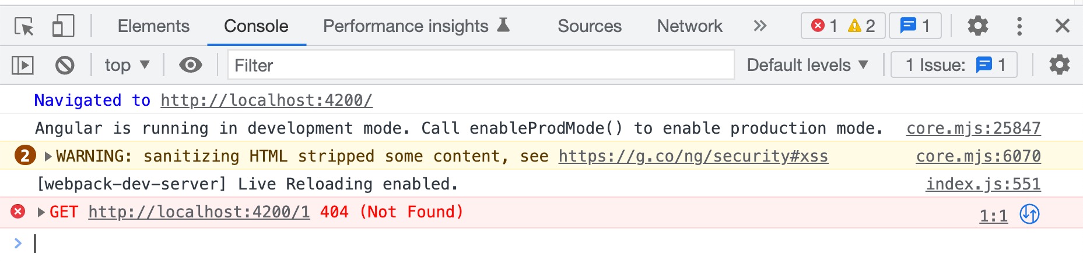Click the blue network request icon
Viewport: 1083px width, 261px height.
(x=1029, y=214)
